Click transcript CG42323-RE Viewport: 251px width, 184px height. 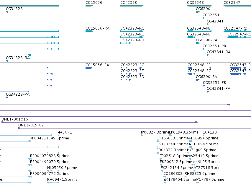tap(132, 34)
